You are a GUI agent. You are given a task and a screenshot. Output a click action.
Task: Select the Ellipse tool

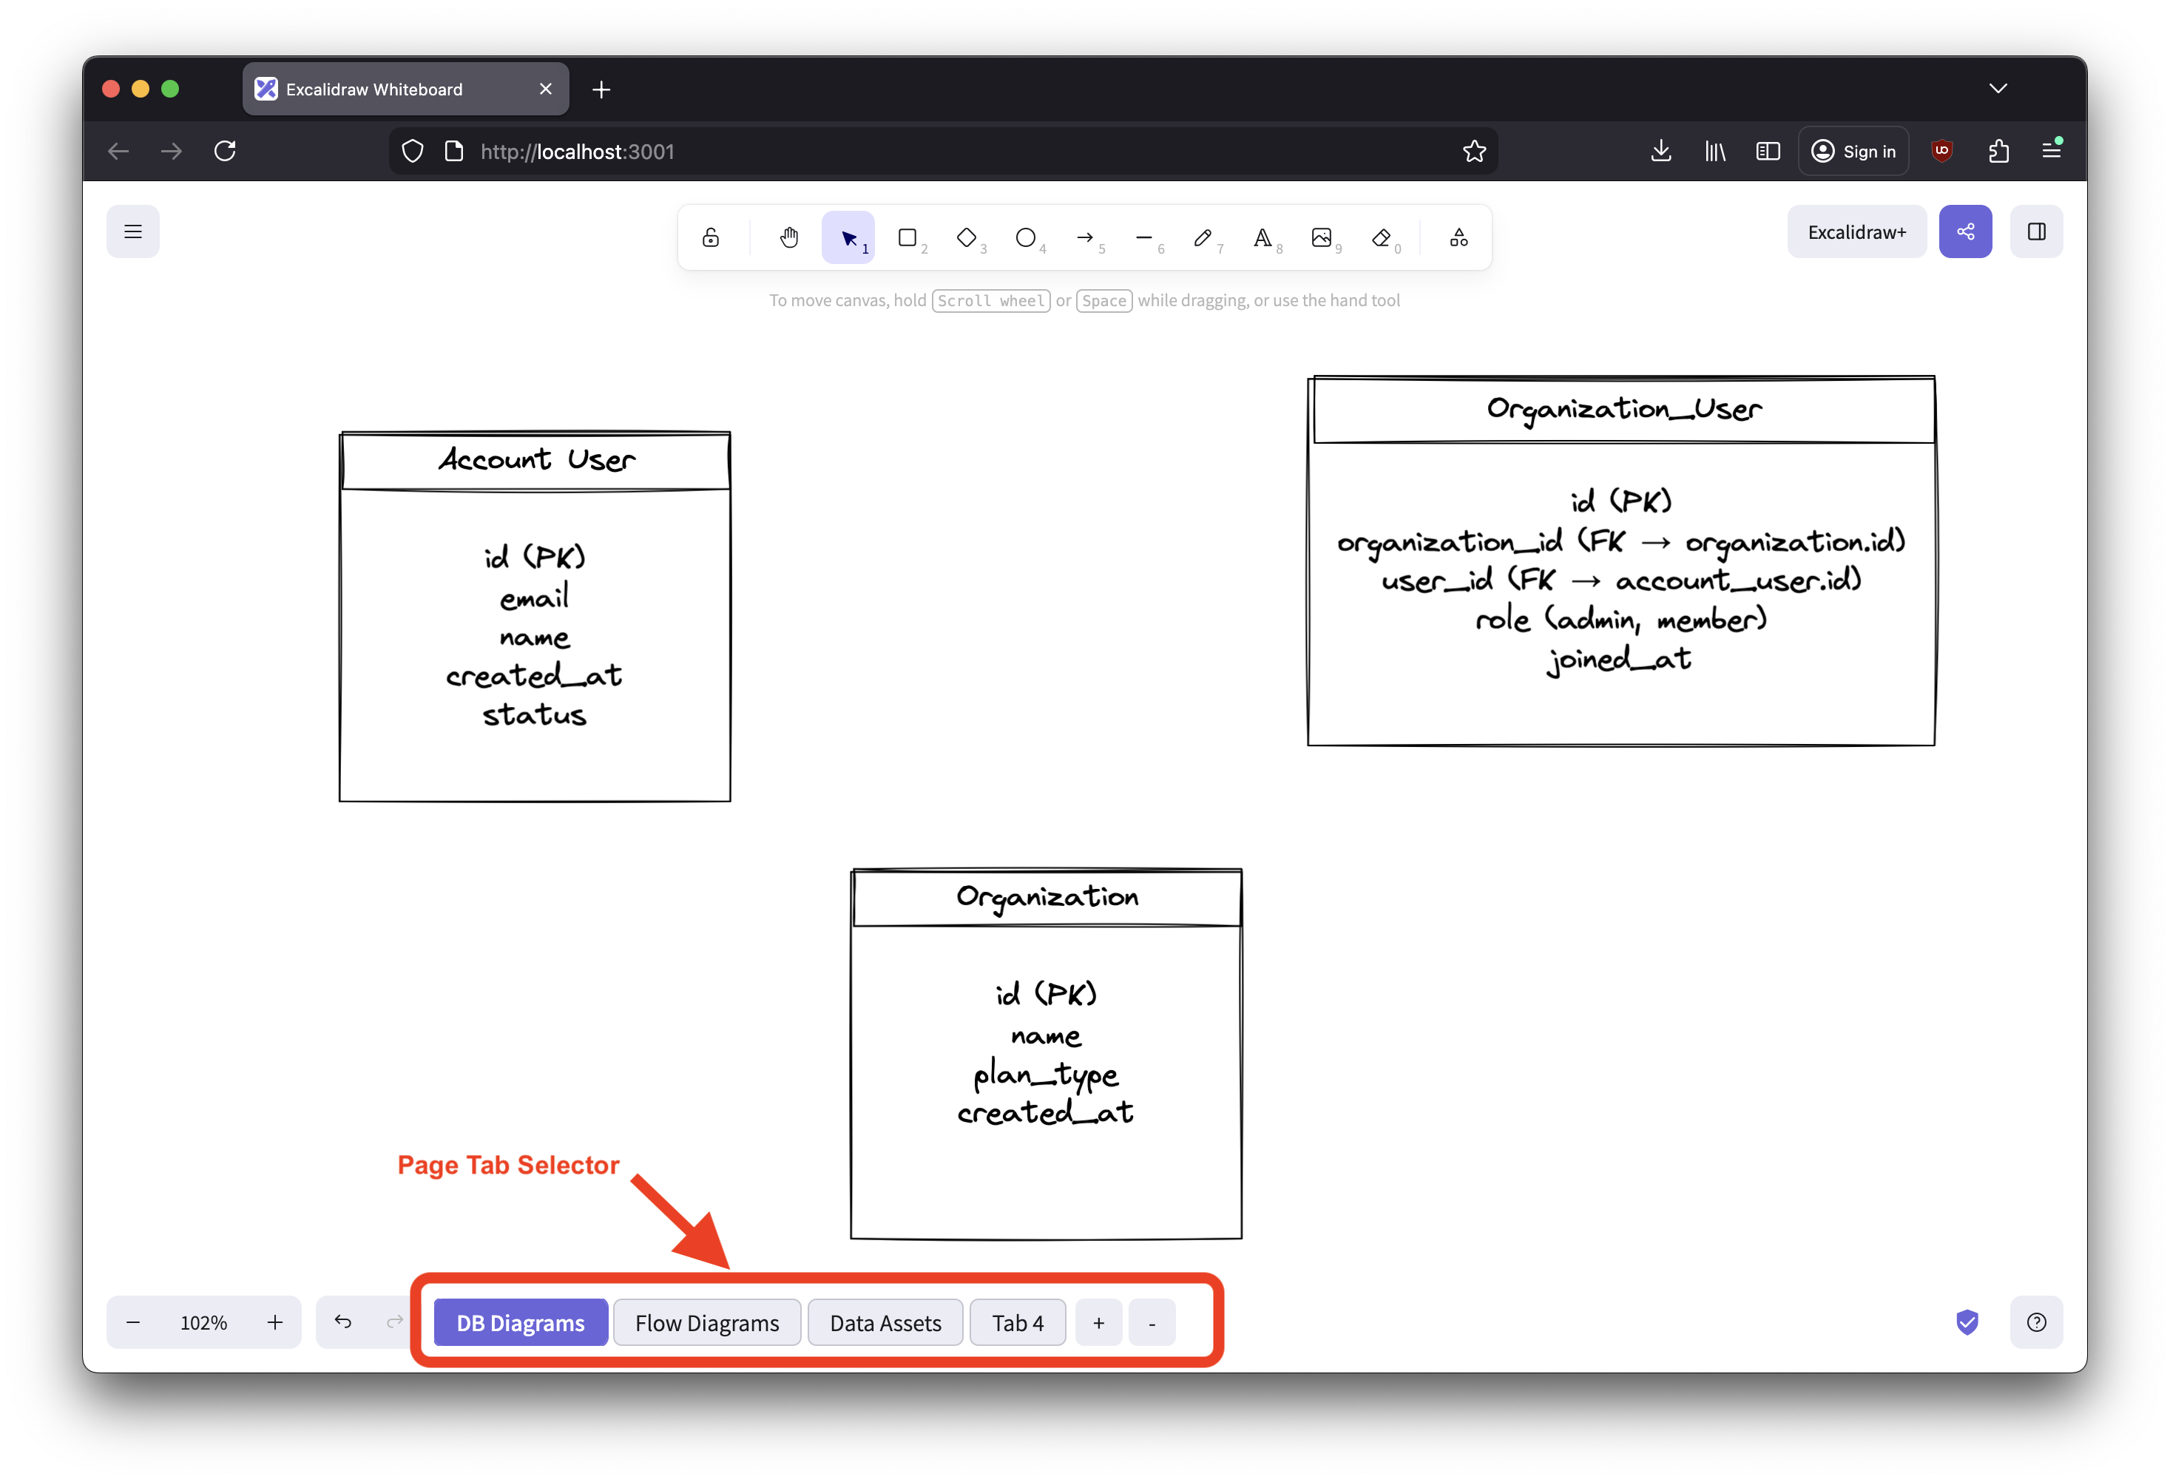1025,237
